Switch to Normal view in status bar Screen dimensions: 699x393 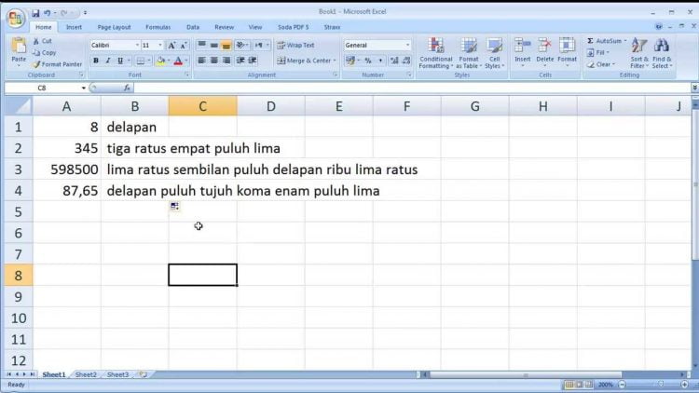click(569, 385)
